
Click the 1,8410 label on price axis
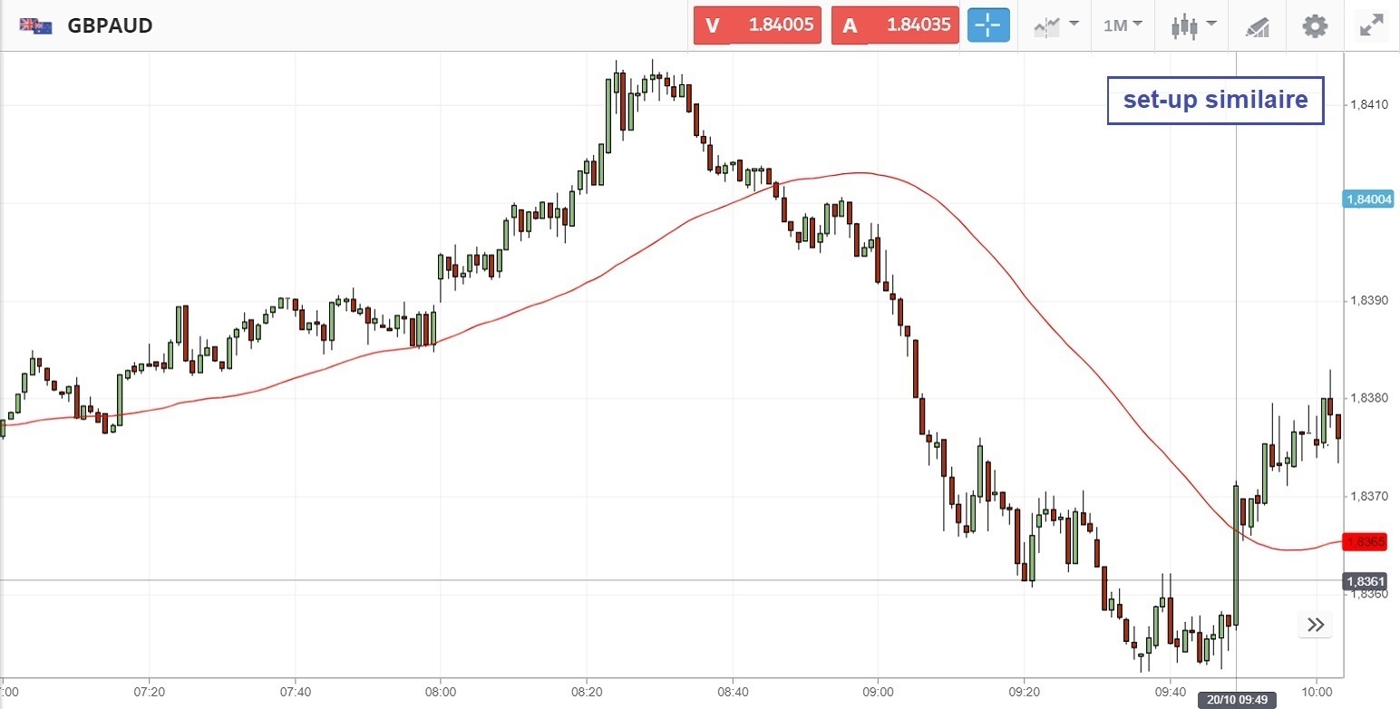[1369, 105]
